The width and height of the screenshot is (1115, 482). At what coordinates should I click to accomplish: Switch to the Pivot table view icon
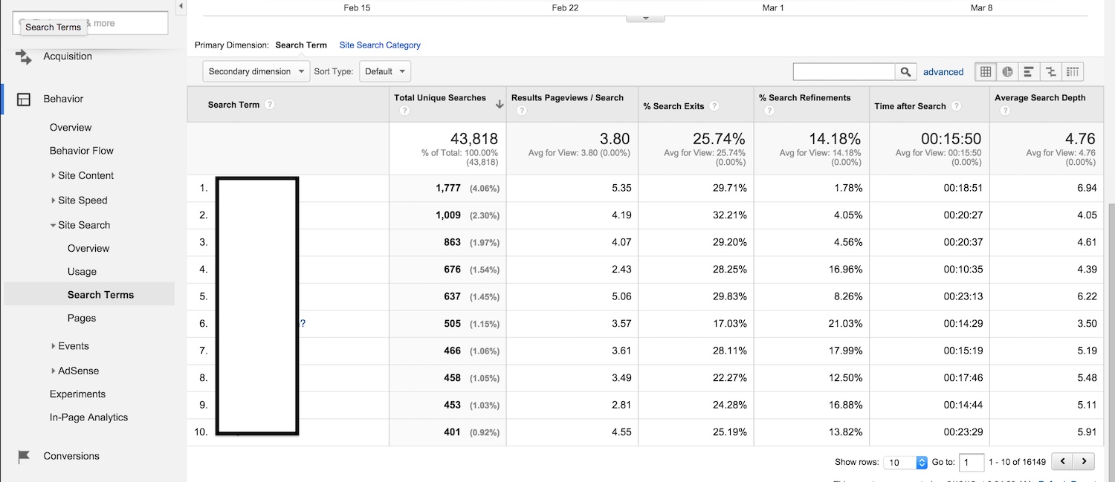[x=1072, y=72]
